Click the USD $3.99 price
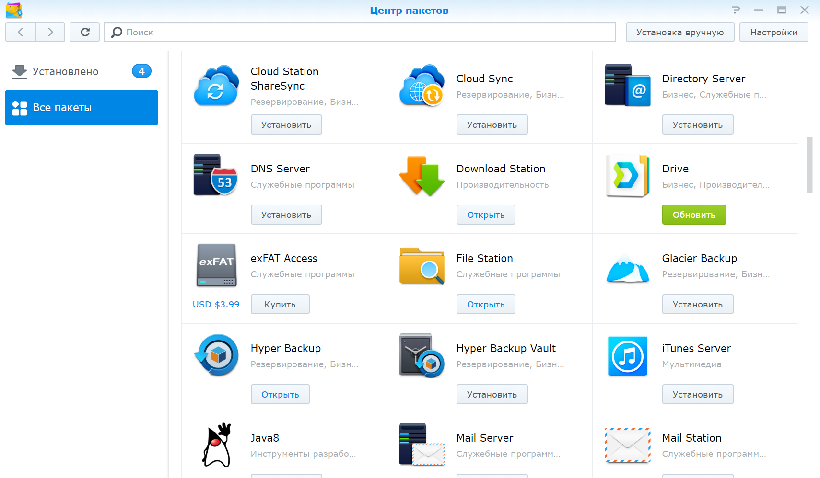This screenshot has width=820, height=478. pos(216,304)
